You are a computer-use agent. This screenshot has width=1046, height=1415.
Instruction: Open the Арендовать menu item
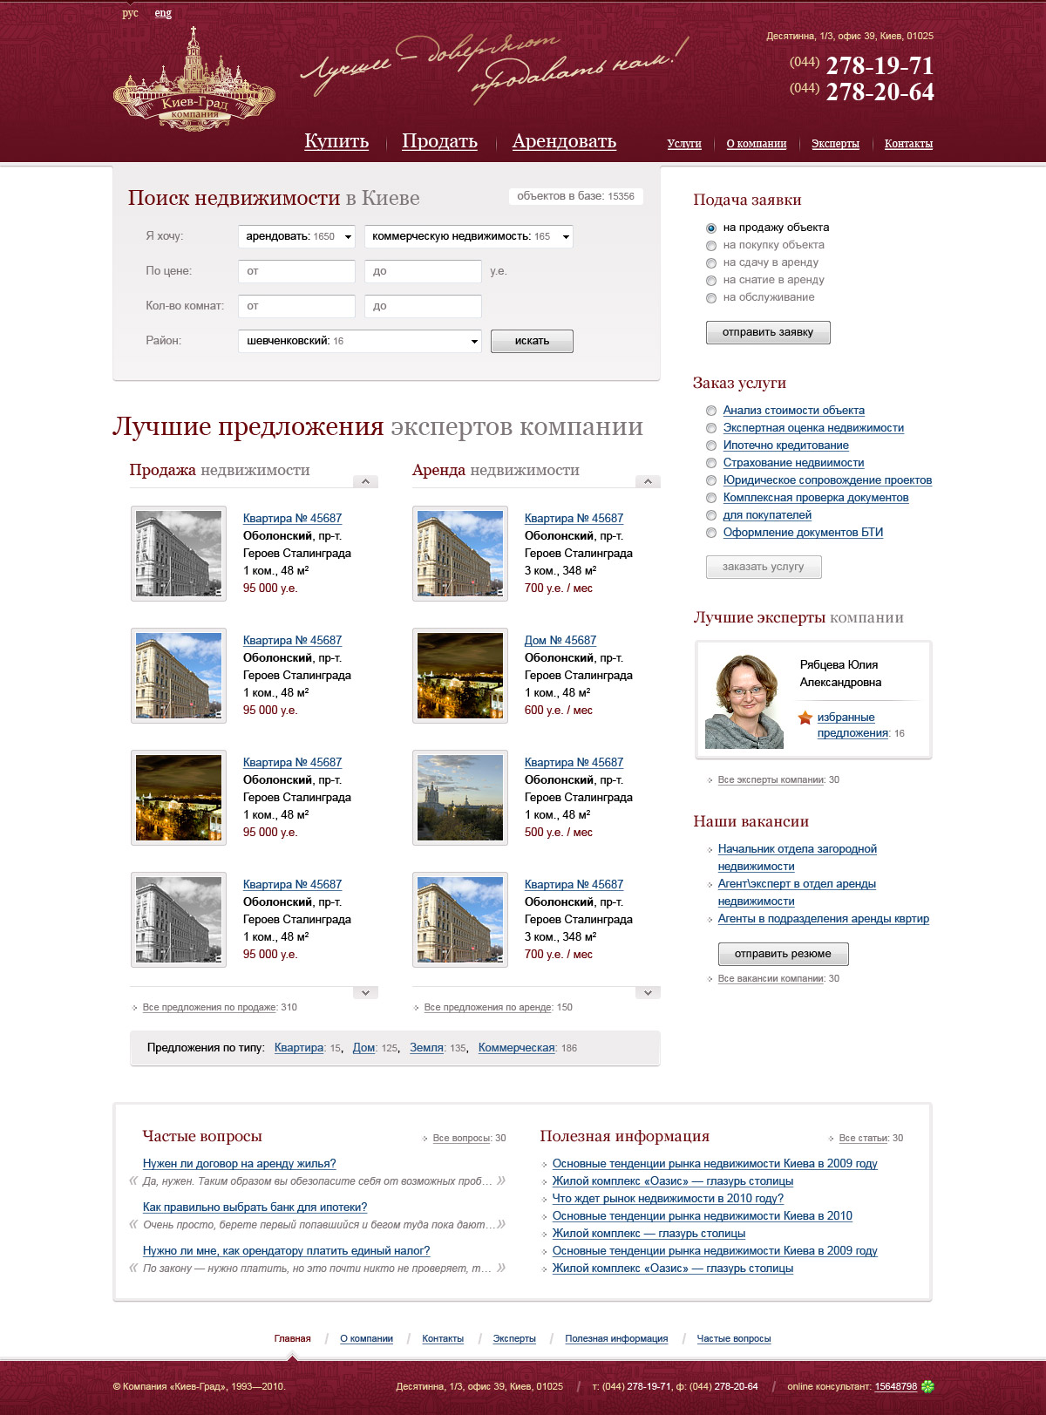(x=564, y=141)
